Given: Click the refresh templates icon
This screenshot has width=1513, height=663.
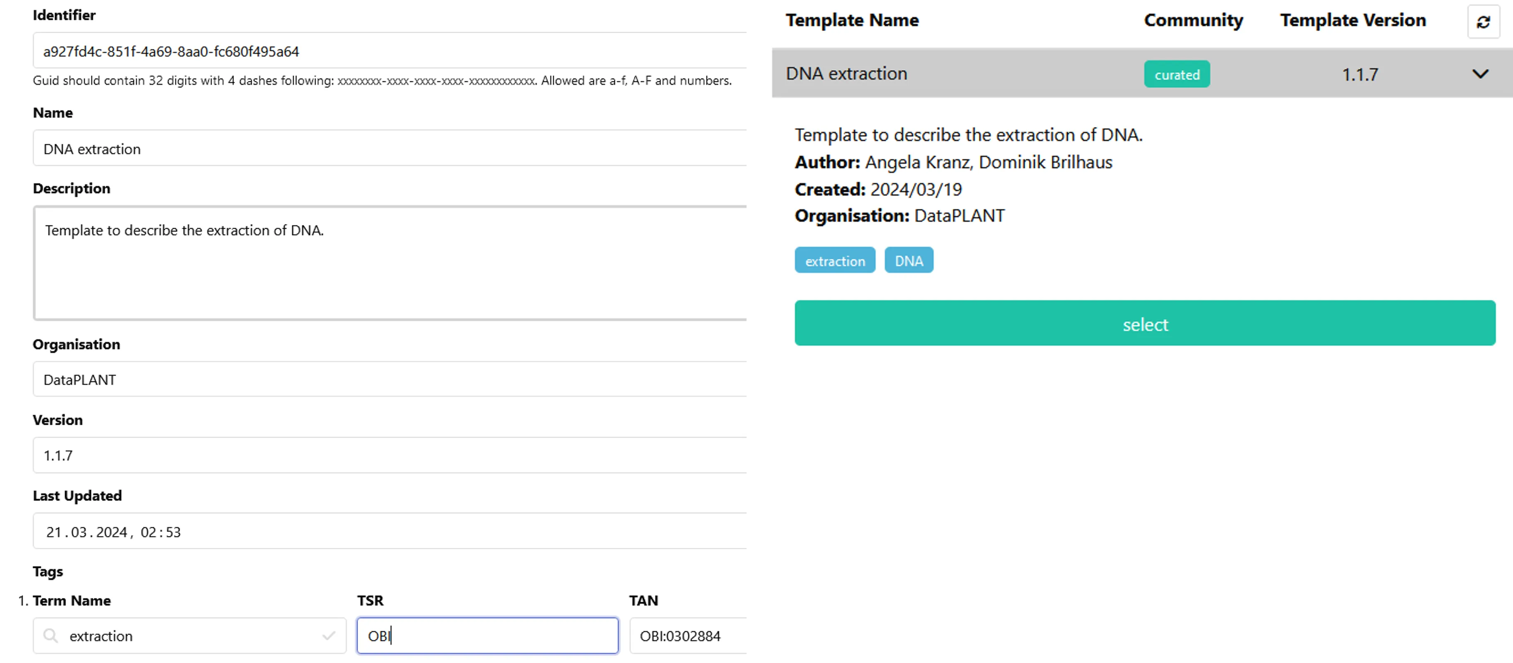Looking at the screenshot, I should pyautogui.click(x=1482, y=22).
